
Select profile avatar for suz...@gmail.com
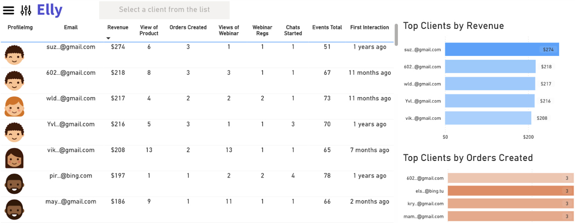[14, 55]
